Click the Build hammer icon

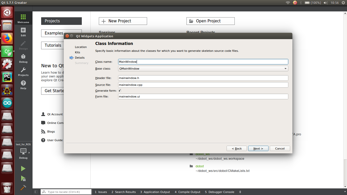click(23, 188)
